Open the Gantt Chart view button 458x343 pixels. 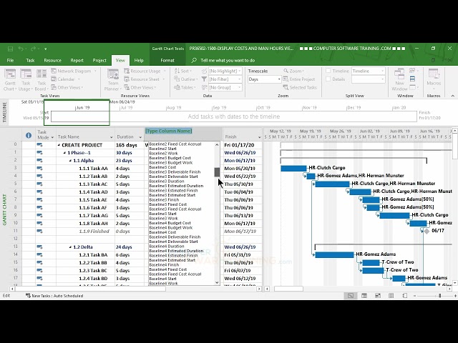pyautogui.click(x=10, y=80)
